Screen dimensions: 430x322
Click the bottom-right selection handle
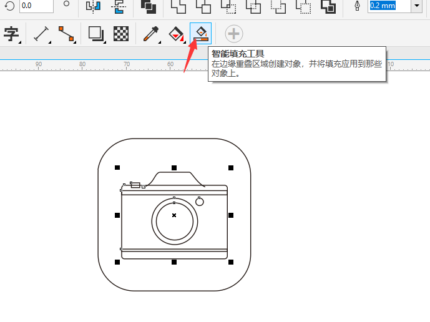click(231, 262)
